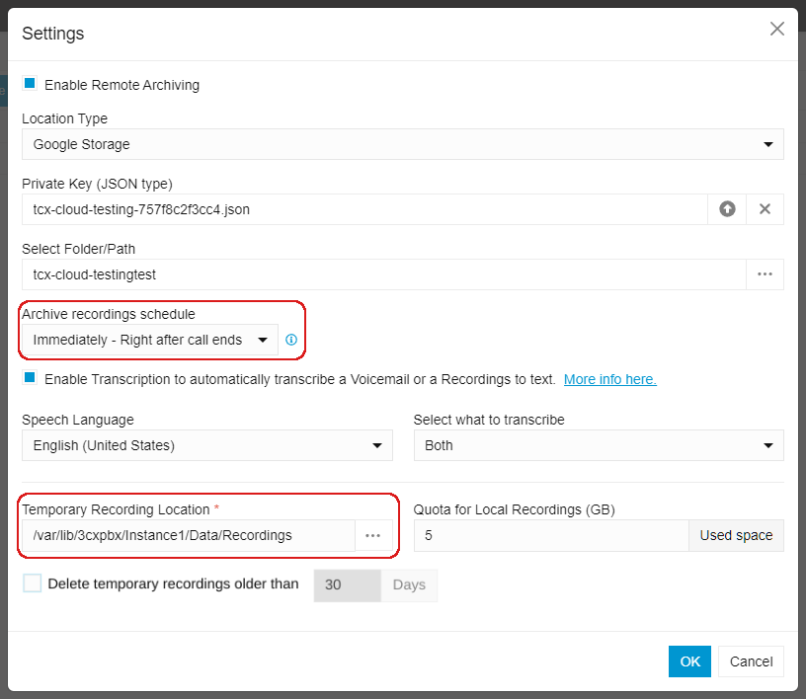806x699 pixels.
Task: Expand Select what to transcribe dropdown
Action: 599,445
